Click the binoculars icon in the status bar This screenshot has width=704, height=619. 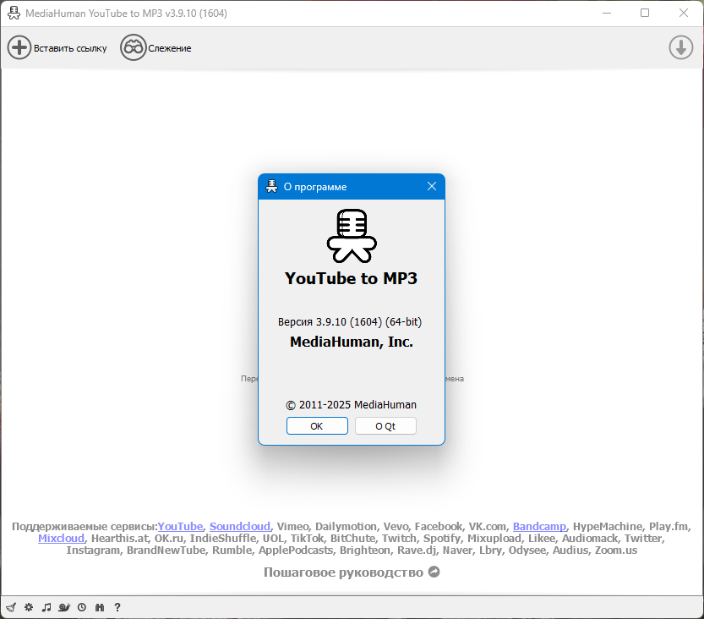[100, 607]
